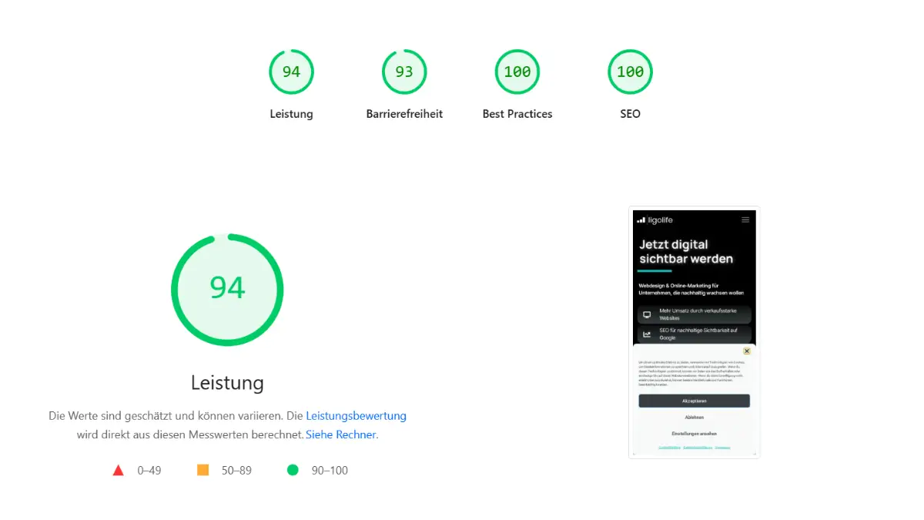Open the hamburger menu in the phone preview
The width and height of the screenshot is (924, 520).
pyautogui.click(x=745, y=220)
